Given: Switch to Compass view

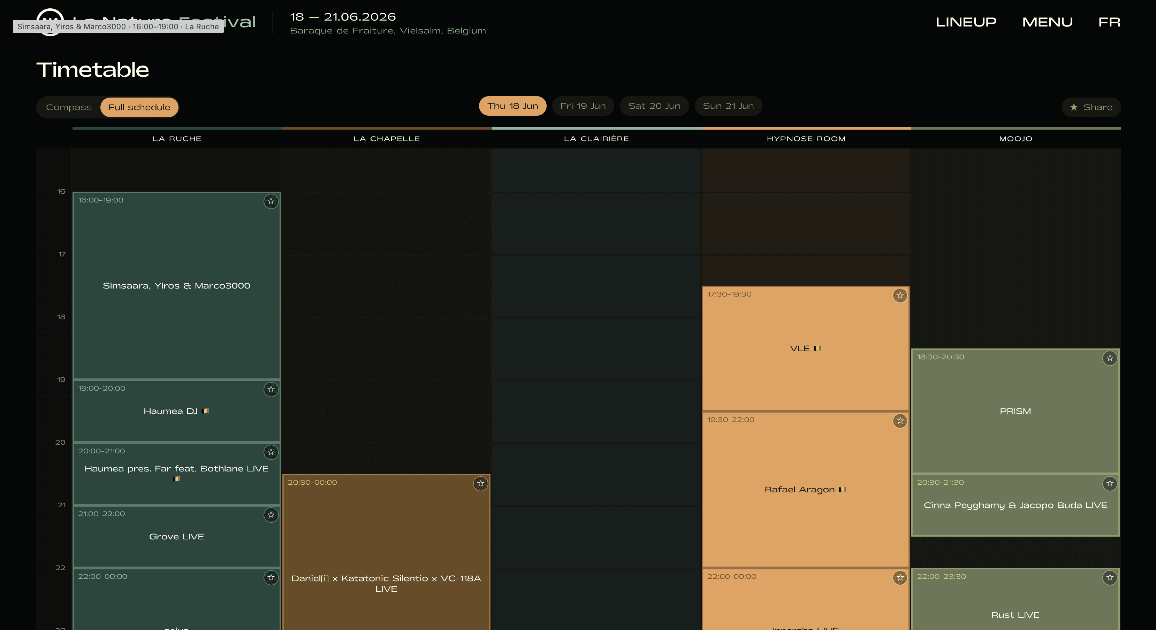Looking at the screenshot, I should click(69, 107).
